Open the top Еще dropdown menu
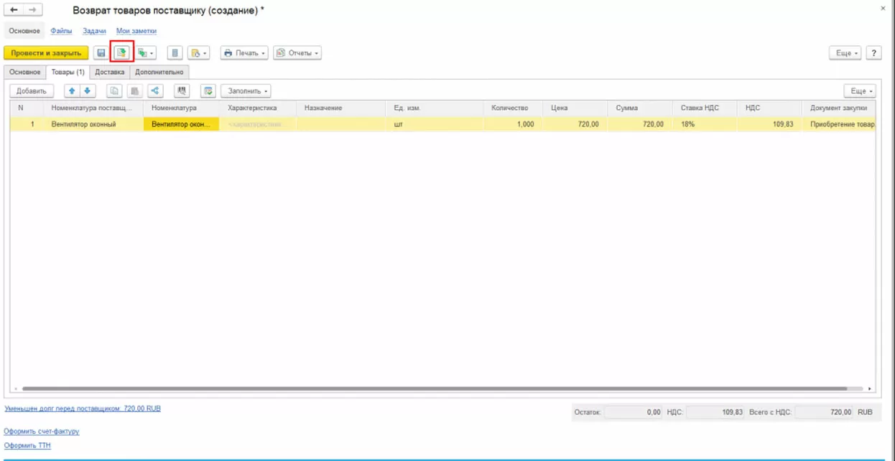 point(845,53)
